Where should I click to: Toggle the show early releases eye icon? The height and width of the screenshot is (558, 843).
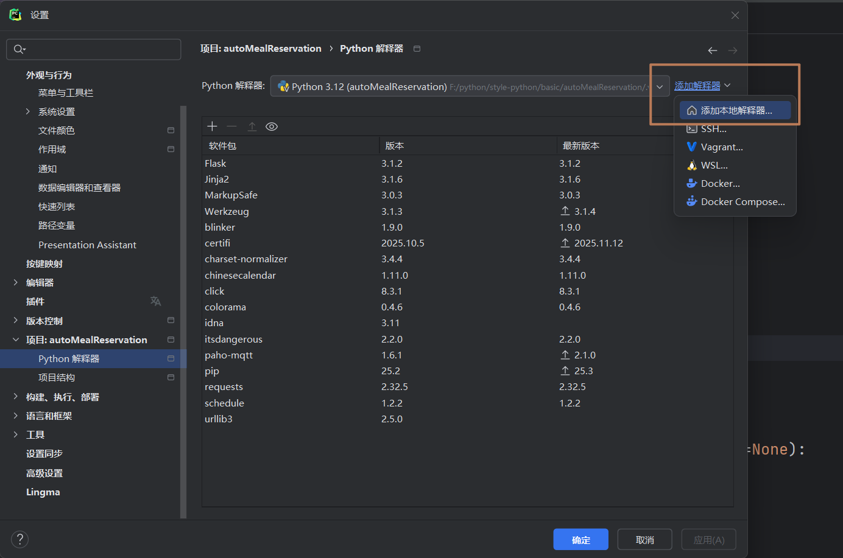(272, 126)
